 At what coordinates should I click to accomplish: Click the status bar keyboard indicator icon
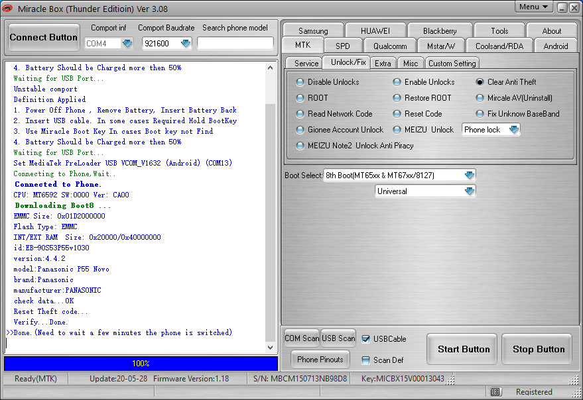495,391
